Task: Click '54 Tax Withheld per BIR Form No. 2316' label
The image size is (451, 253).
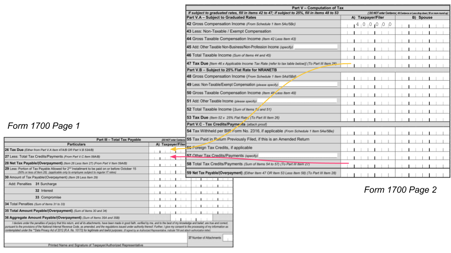Action: click(x=260, y=131)
